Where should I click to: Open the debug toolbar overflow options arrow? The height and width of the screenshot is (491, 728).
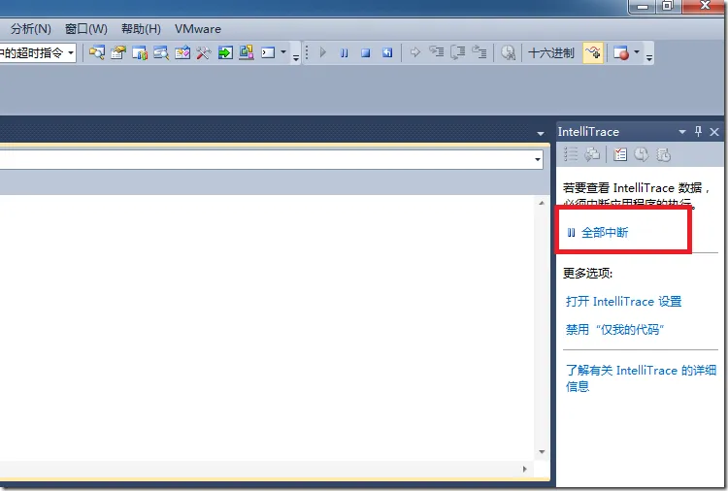click(x=649, y=58)
